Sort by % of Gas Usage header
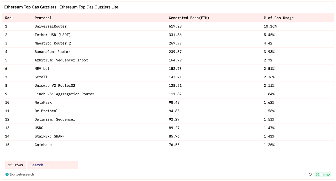The height and width of the screenshot is (181, 336). [279, 18]
